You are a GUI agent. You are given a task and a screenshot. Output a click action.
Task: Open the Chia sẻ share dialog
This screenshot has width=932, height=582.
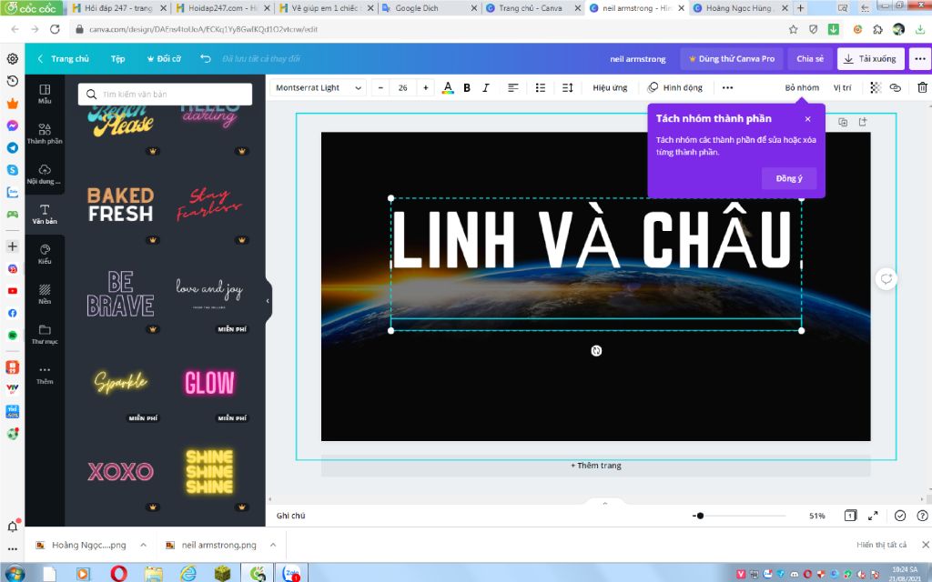tap(810, 59)
